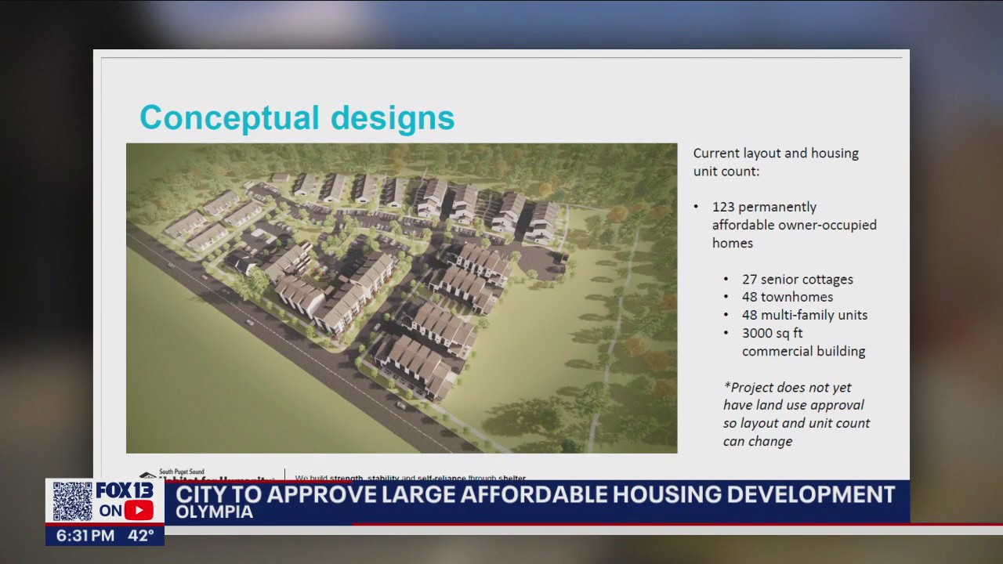Viewport: 1003px width, 564px height.
Task: Click the Conceptual designs slide title
Action: coord(297,117)
